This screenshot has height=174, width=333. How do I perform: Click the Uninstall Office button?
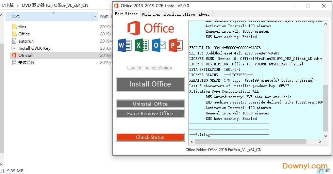(x=150, y=104)
